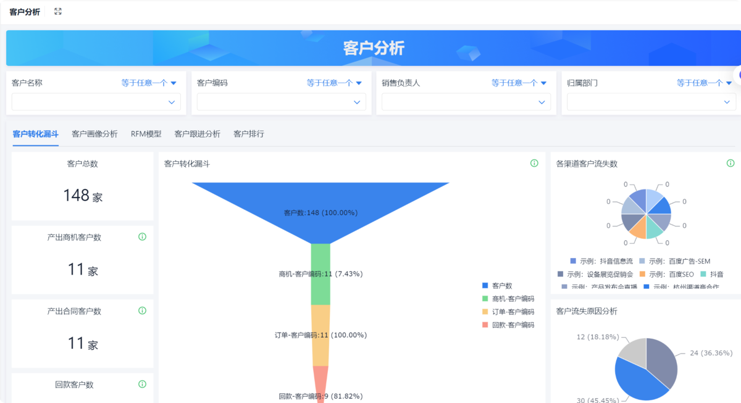Click the info icon on 产出商机客户数 card
The width and height of the screenshot is (741, 403).
(x=141, y=236)
